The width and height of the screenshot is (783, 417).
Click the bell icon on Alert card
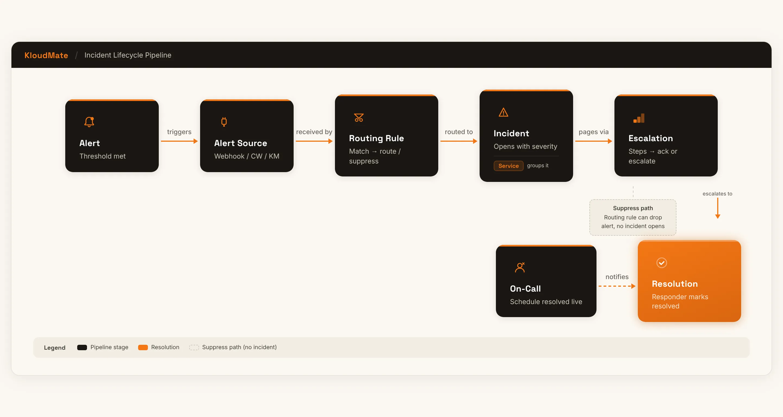pos(89,122)
